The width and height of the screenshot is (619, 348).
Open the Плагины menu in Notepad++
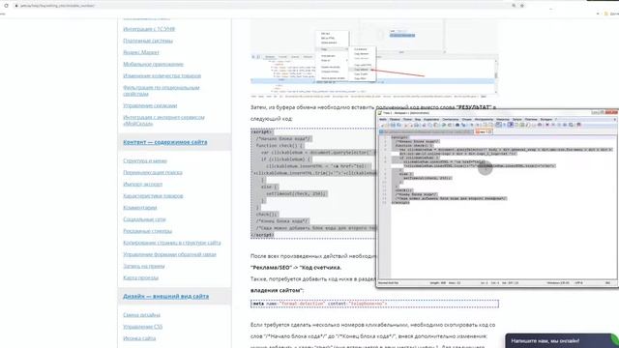(x=531, y=120)
